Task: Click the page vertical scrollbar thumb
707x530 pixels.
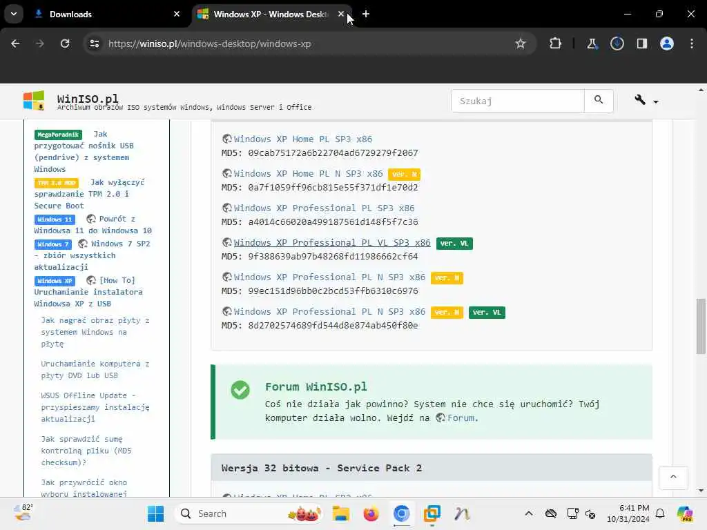Action: pyautogui.click(x=701, y=326)
